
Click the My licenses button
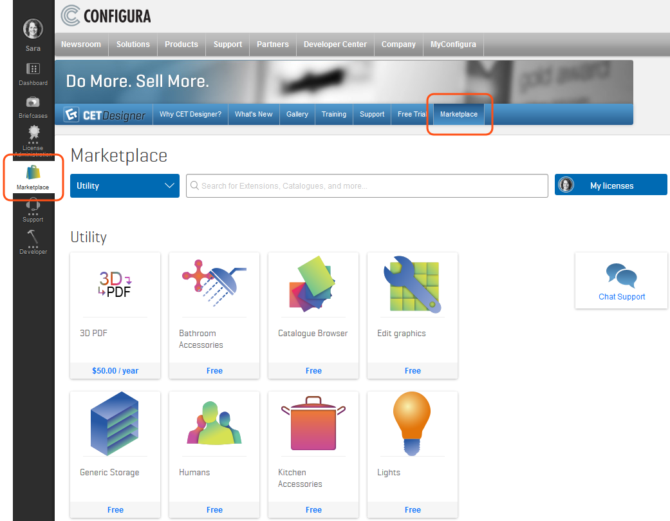[x=611, y=185]
